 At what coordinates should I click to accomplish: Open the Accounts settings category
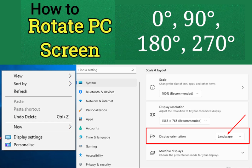coord(107,128)
